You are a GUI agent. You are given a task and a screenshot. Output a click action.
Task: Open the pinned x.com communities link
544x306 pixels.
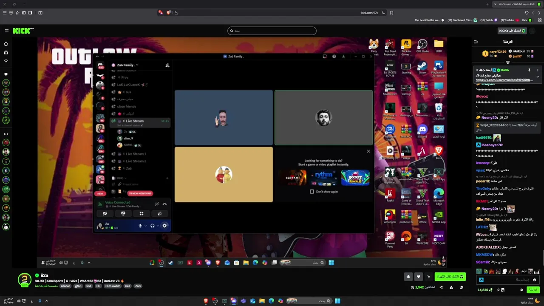(504, 80)
